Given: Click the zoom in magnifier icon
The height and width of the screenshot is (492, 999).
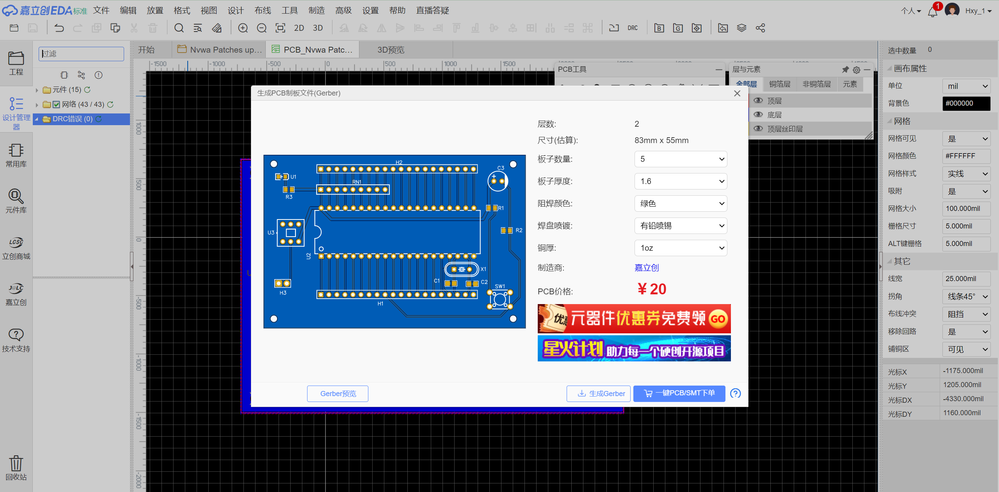Looking at the screenshot, I should pos(243,28).
